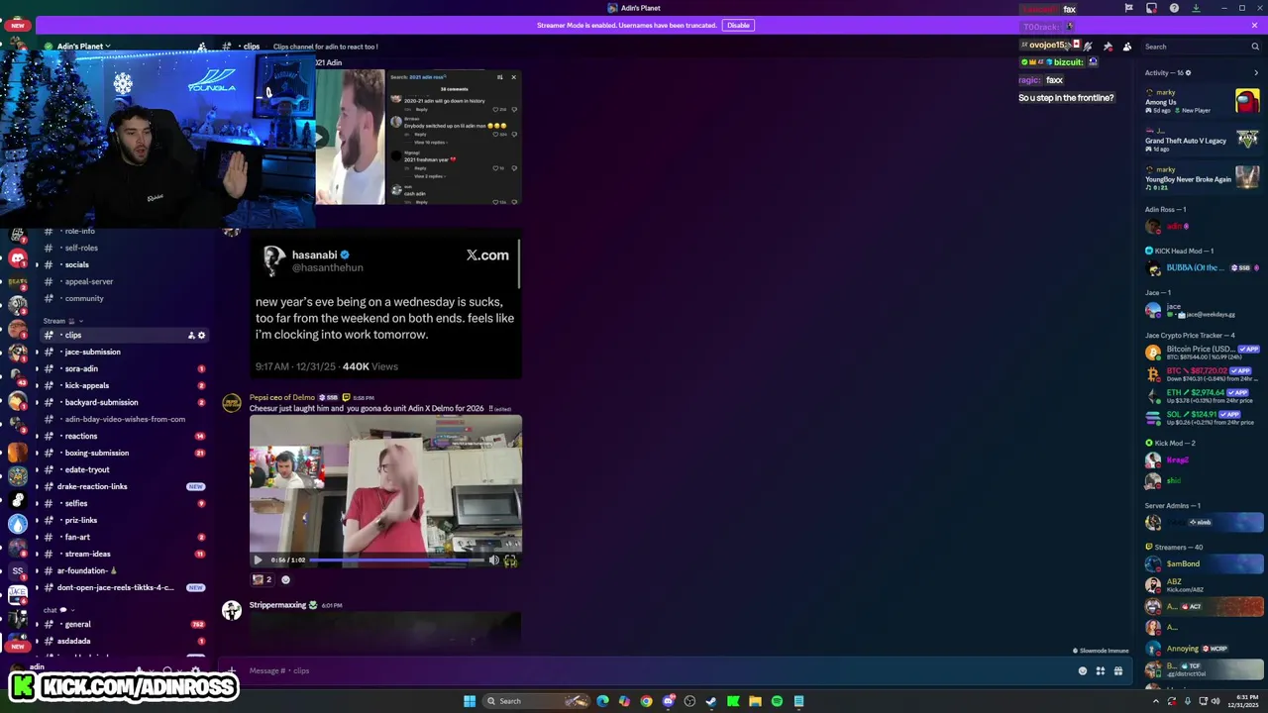Mute the video's volume speaker icon
Screen dimensions: 1268x713
(x=493, y=560)
